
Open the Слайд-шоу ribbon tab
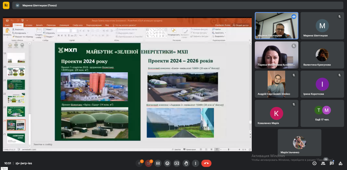pos(78,25)
